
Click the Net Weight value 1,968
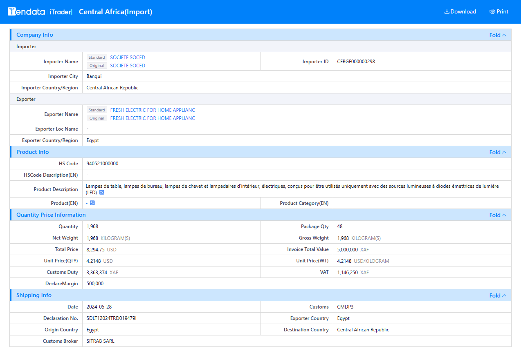(x=92, y=238)
